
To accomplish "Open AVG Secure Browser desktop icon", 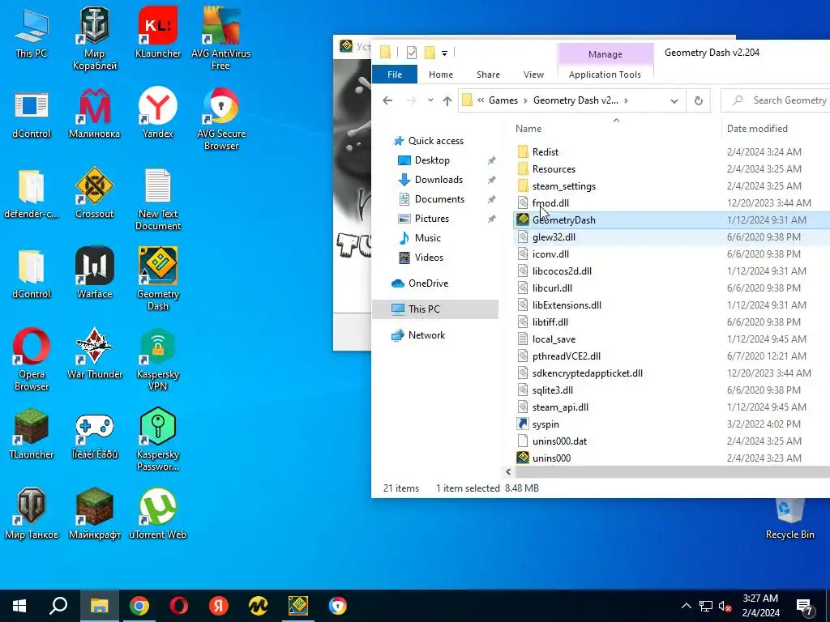I will [x=220, y=120].
